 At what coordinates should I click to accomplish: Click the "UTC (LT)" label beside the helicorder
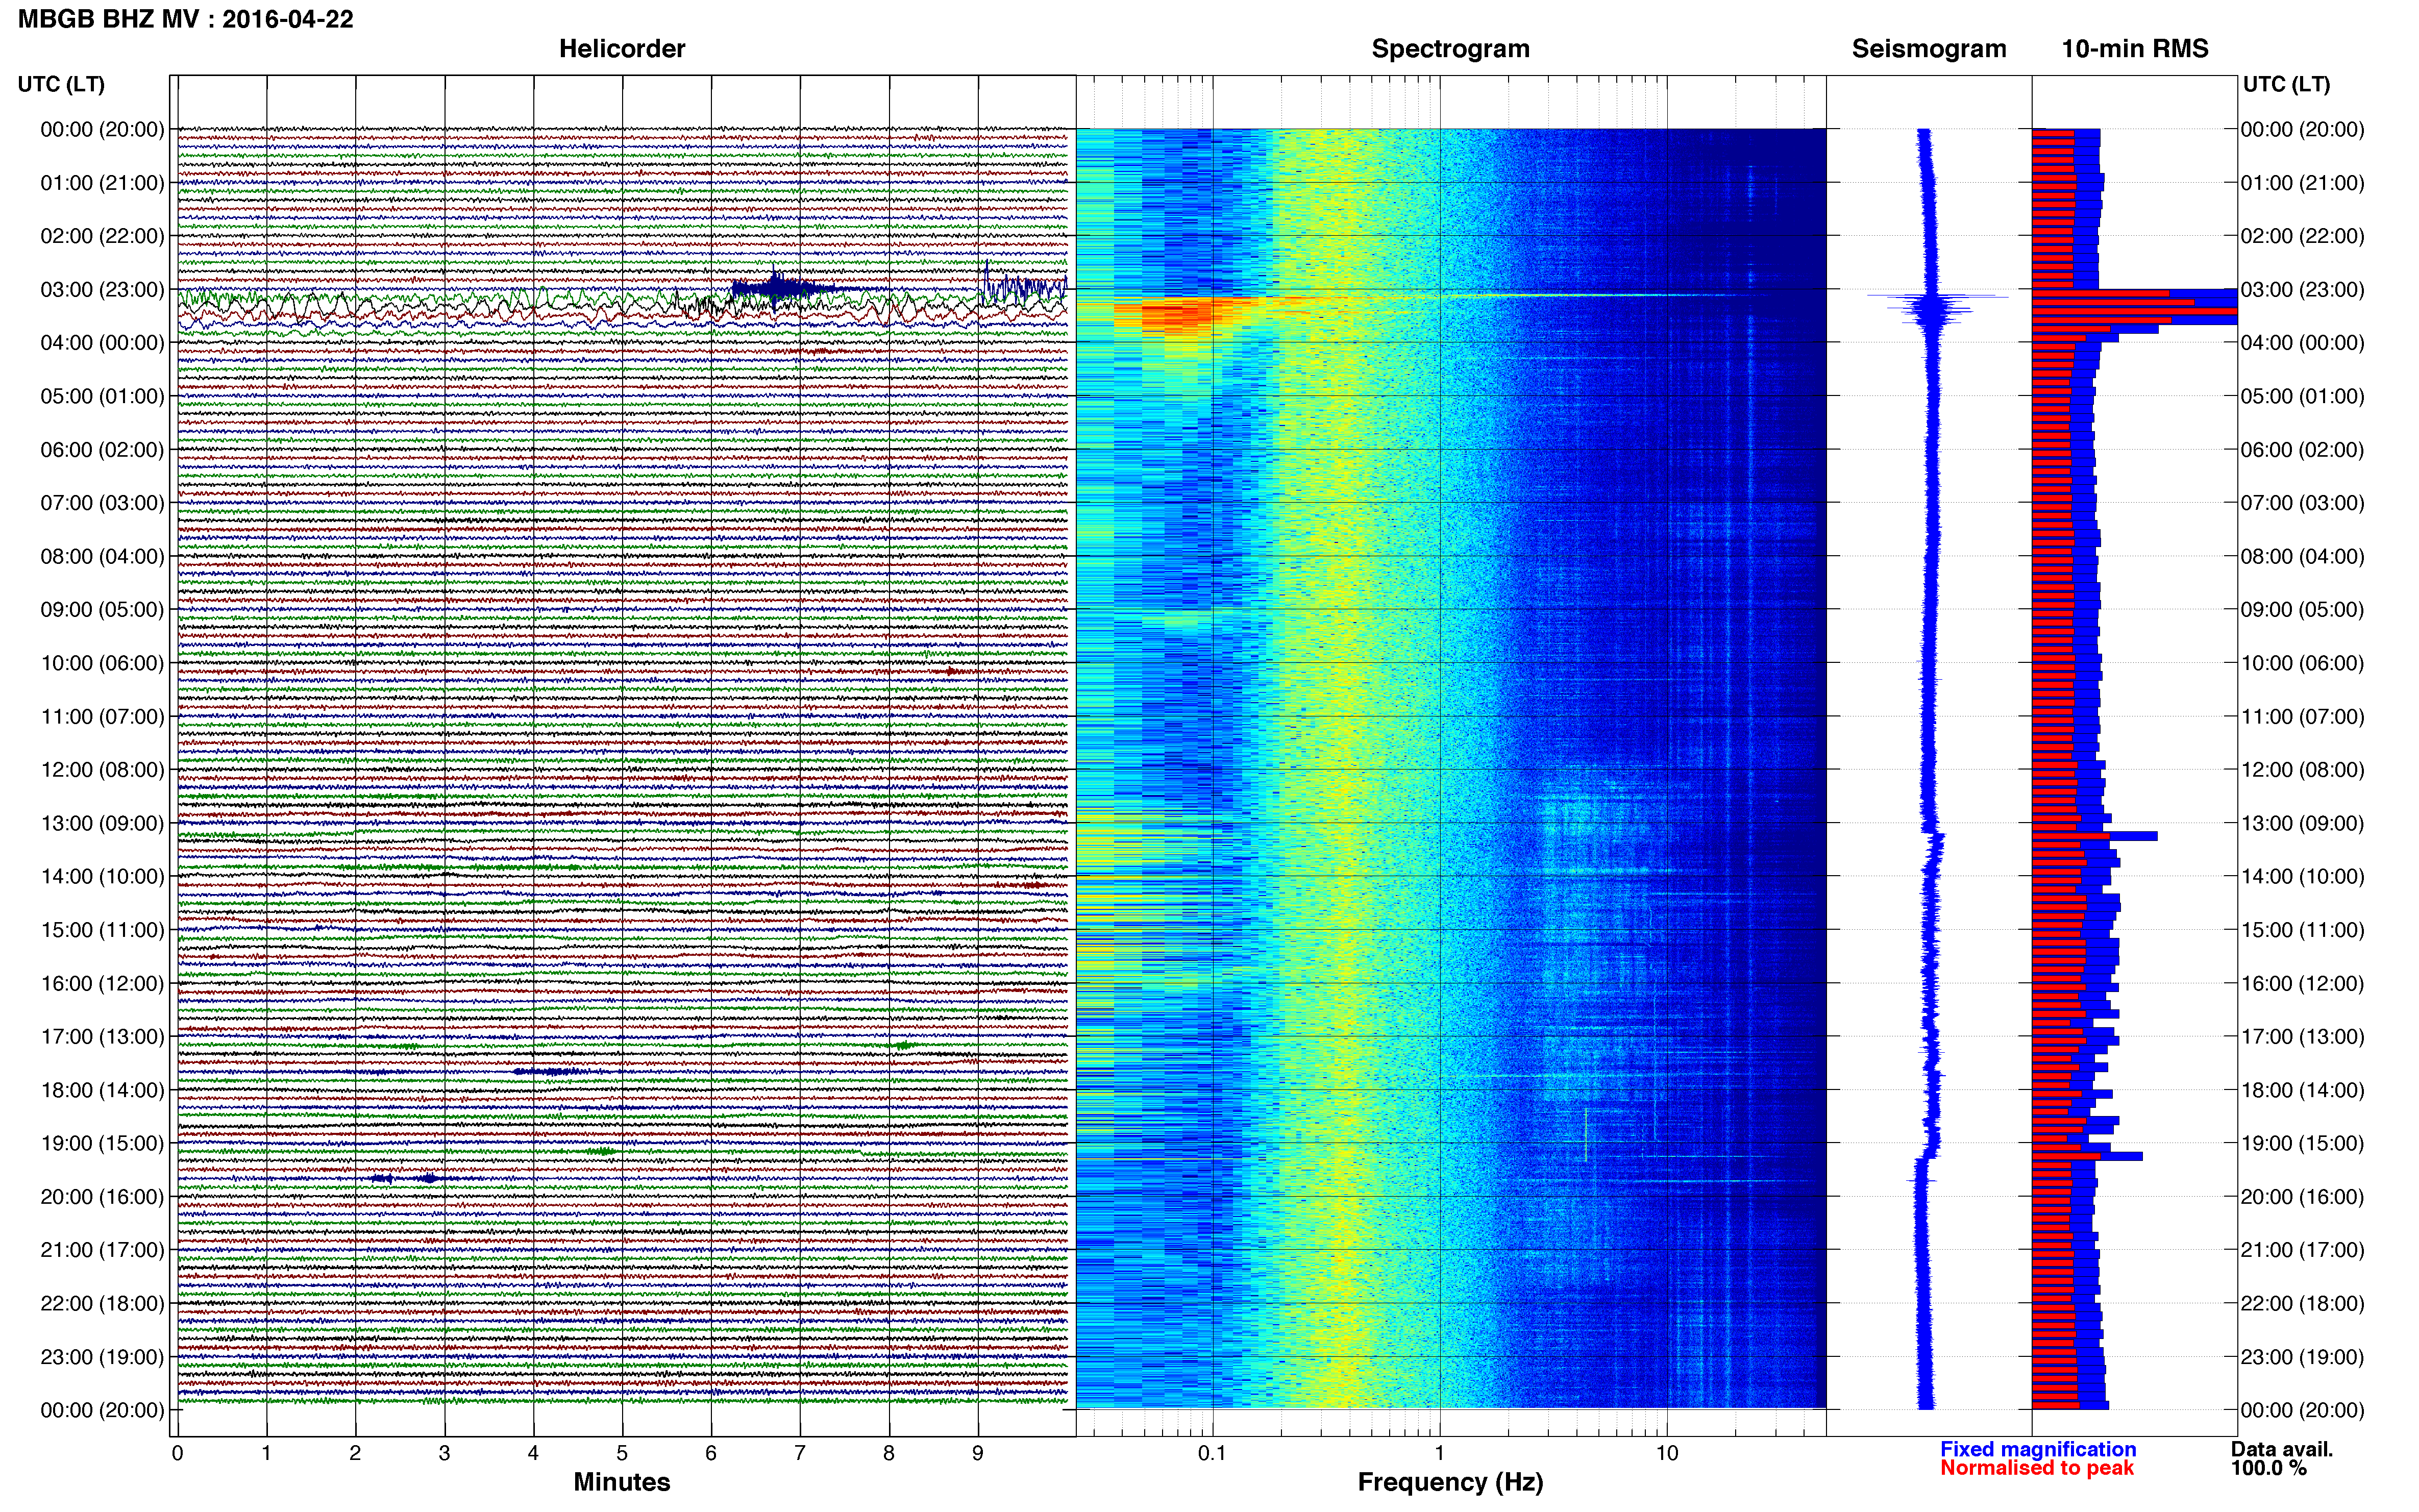[x=61, y=84]
